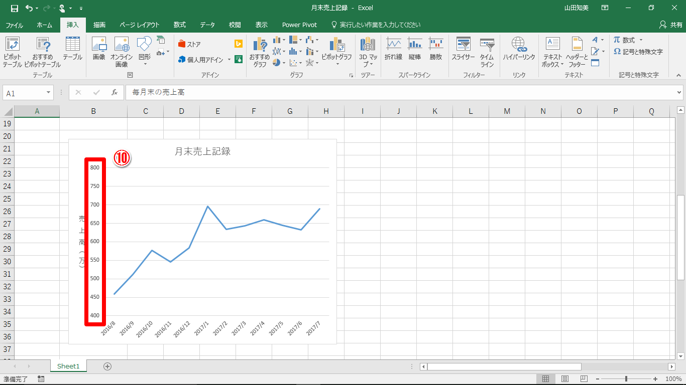Screen dimensions: 686x385
Task: Click the 山田知美 account name
Action: click(x=577, y=8)
